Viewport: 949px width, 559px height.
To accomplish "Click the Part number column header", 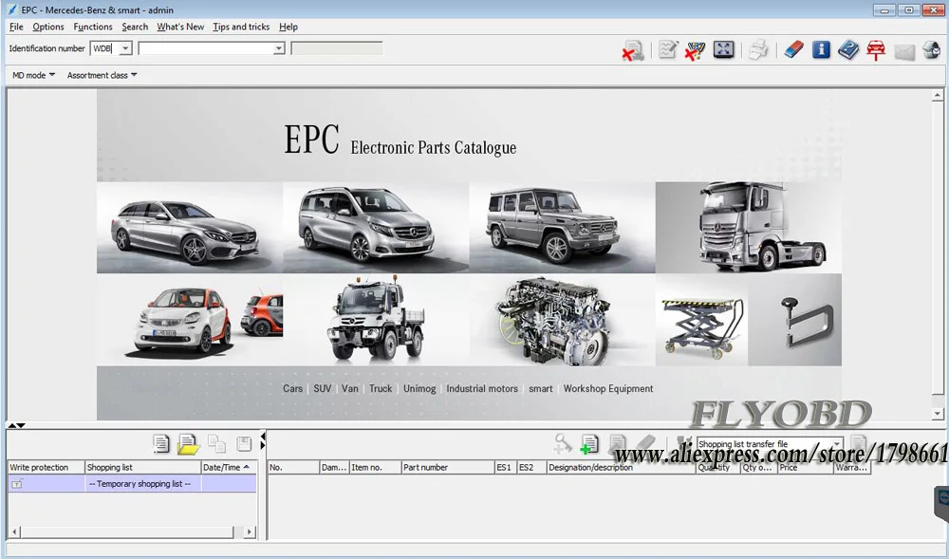I will (448, 467).
